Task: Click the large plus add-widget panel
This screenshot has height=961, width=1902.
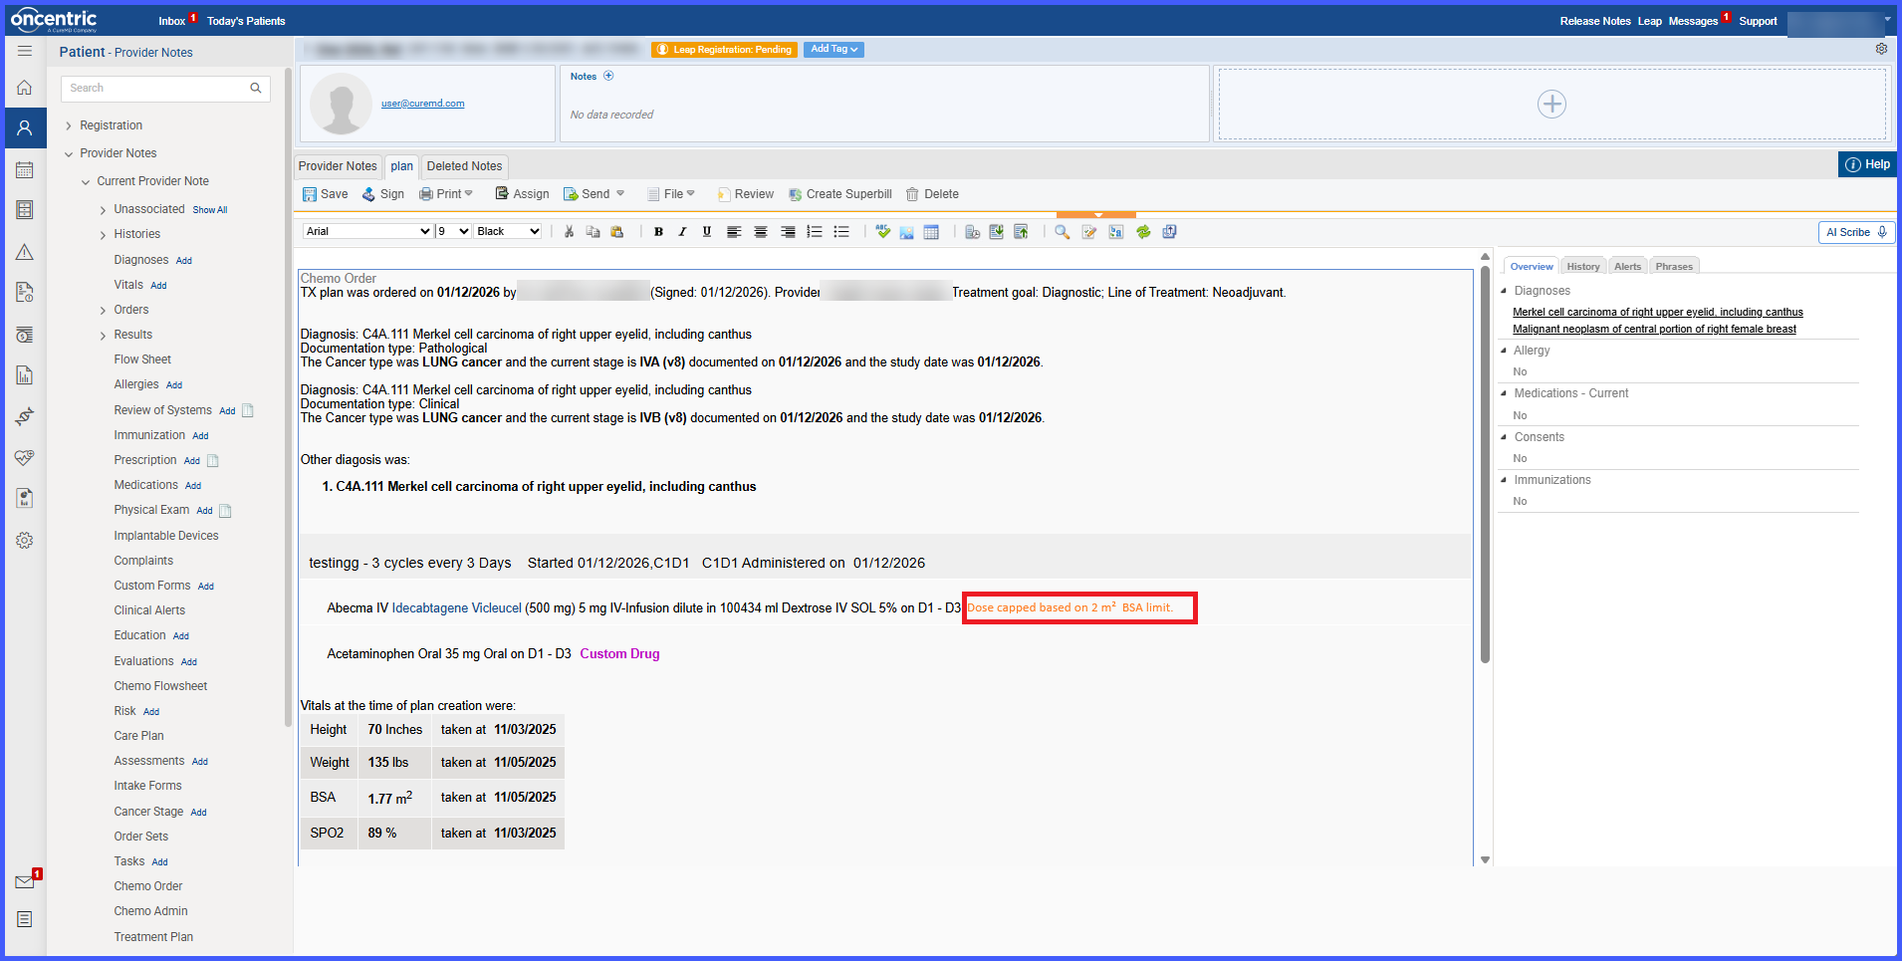Action: pyautogui.click(x=1551, y=104)
